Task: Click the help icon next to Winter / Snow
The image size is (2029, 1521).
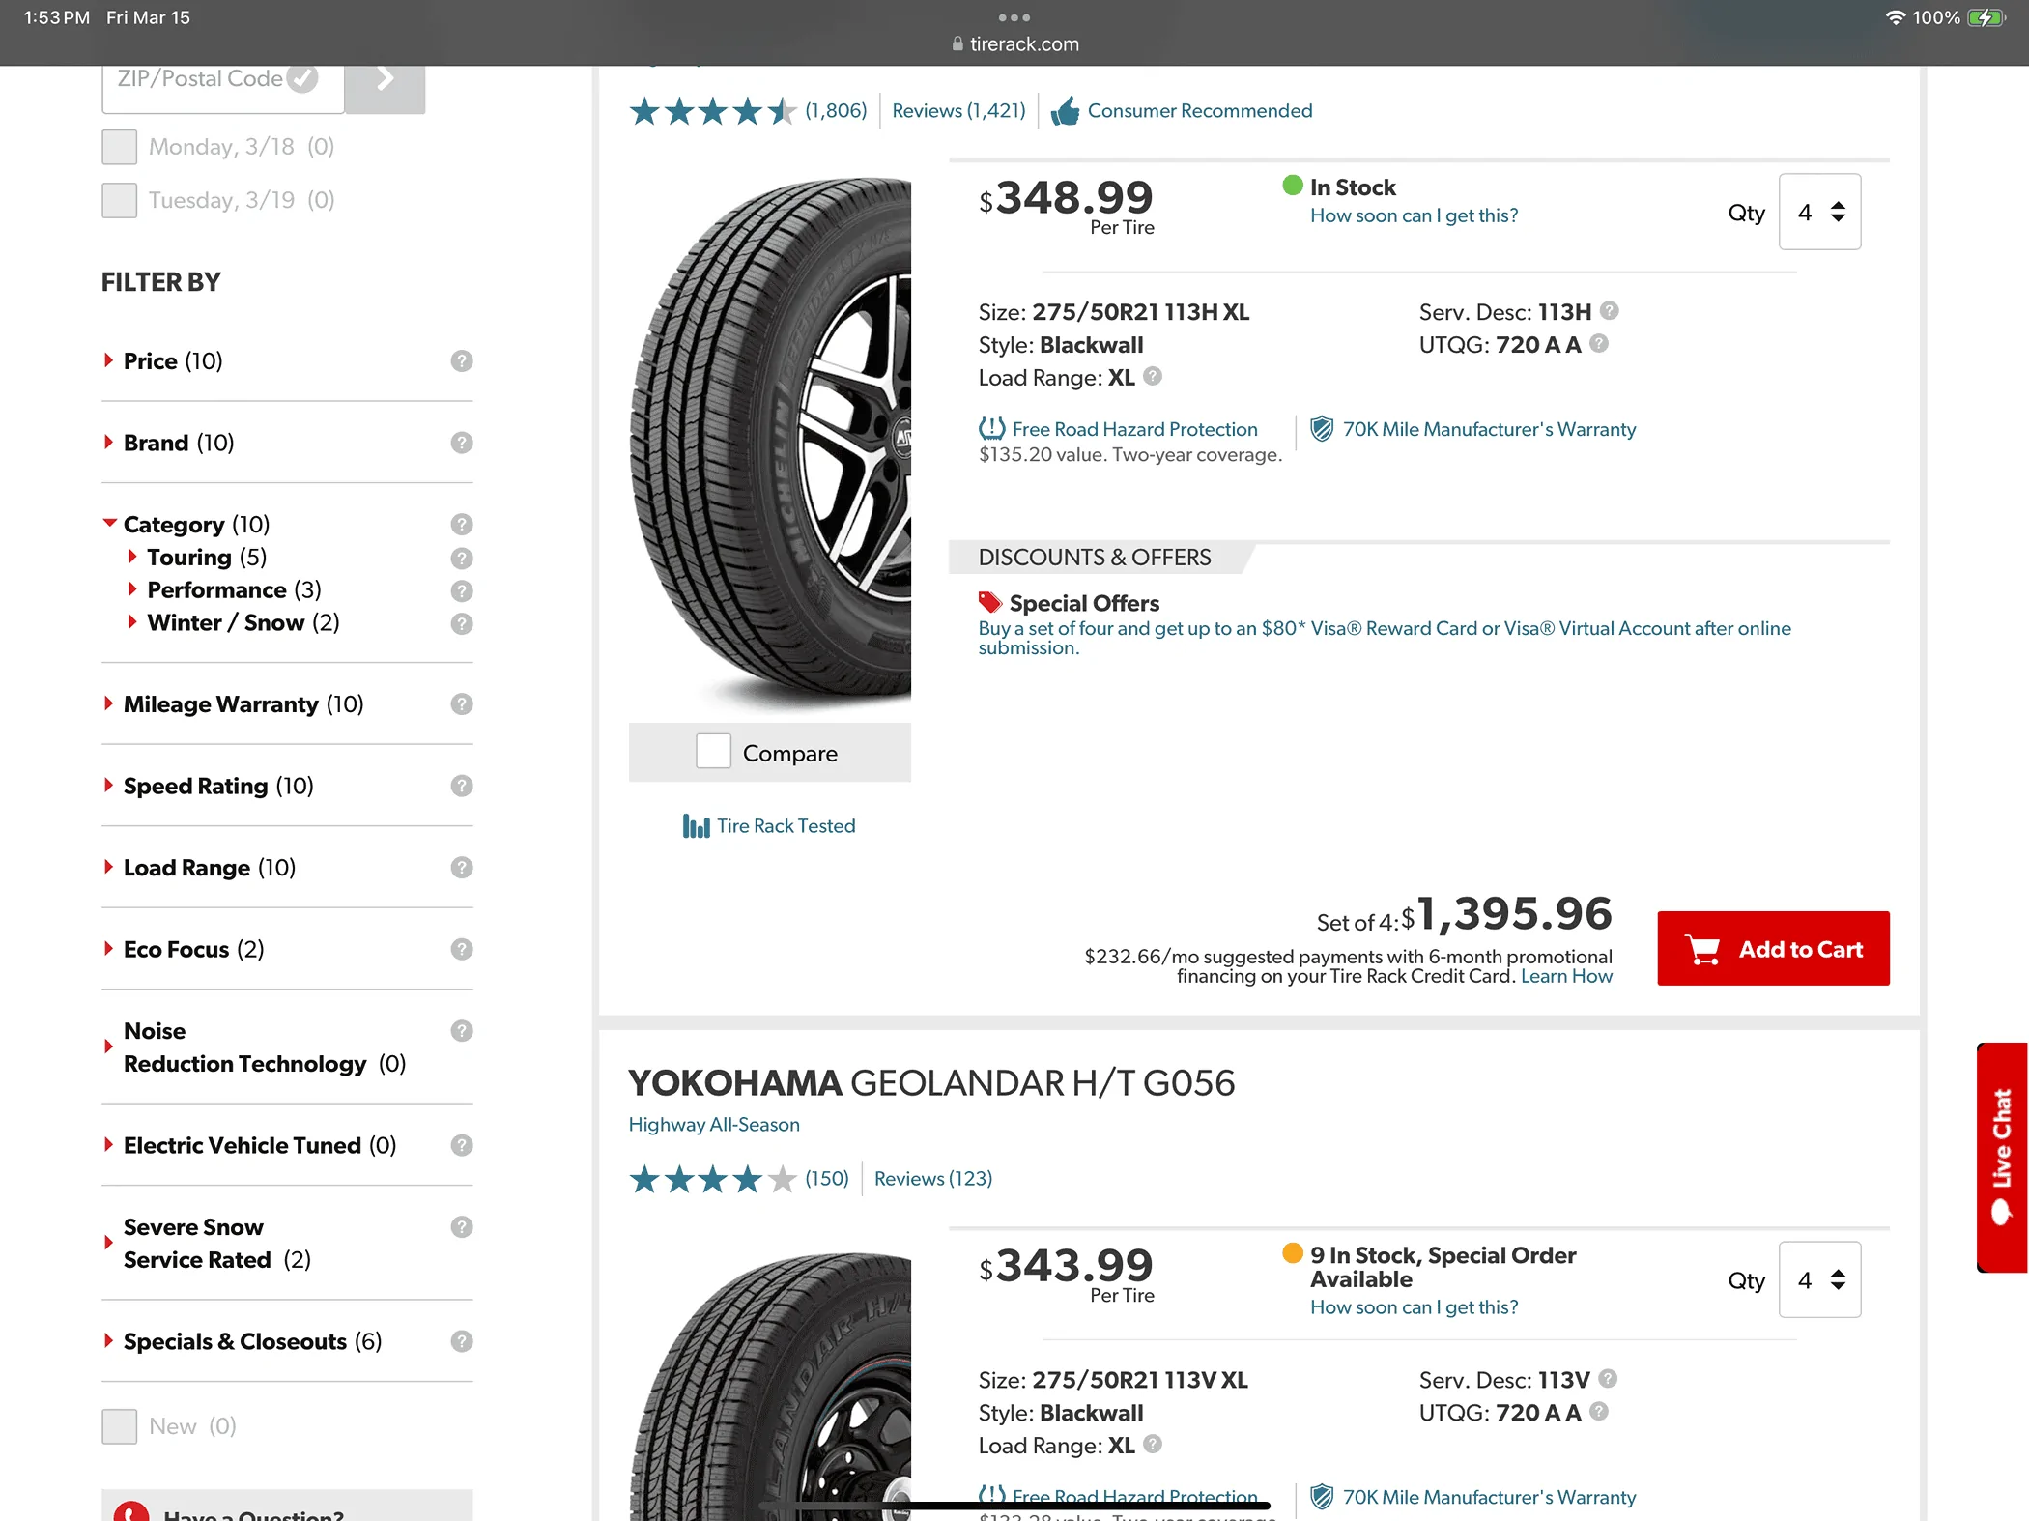Action: pyautogui.click(x=462, y=623)
